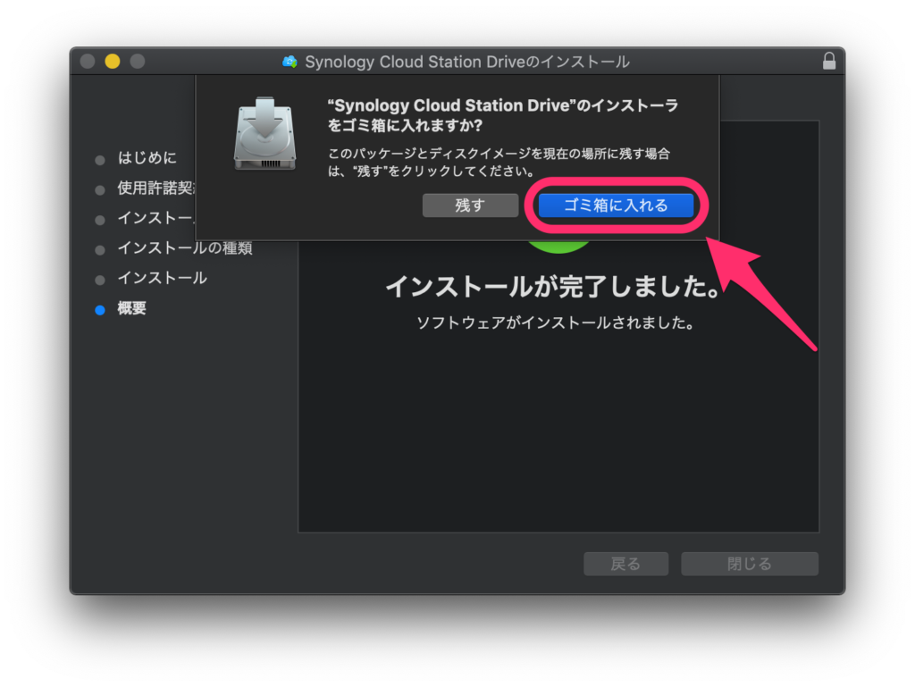This screenshot has height=687, width=915.
Task: Click the Synology Cloud Station Drive window title text
Action: click(x=467, y=62)
